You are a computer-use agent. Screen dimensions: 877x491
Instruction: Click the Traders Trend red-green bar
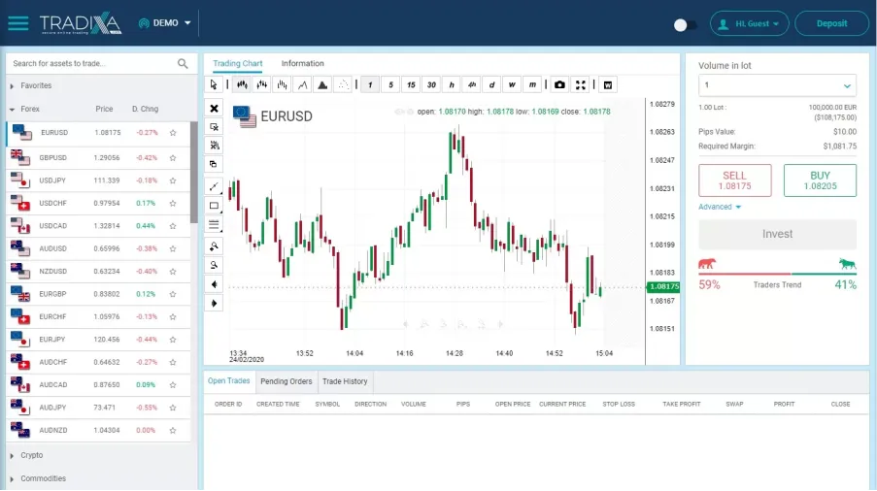(777, 274)
